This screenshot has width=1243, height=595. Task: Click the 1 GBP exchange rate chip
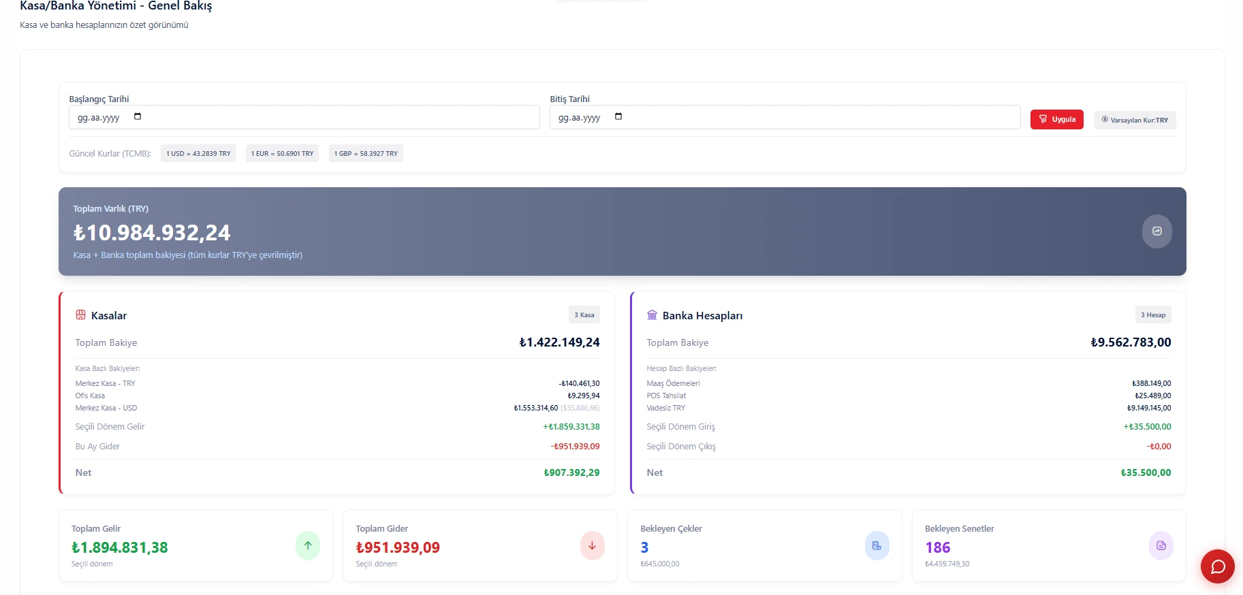tap(366, 153)
